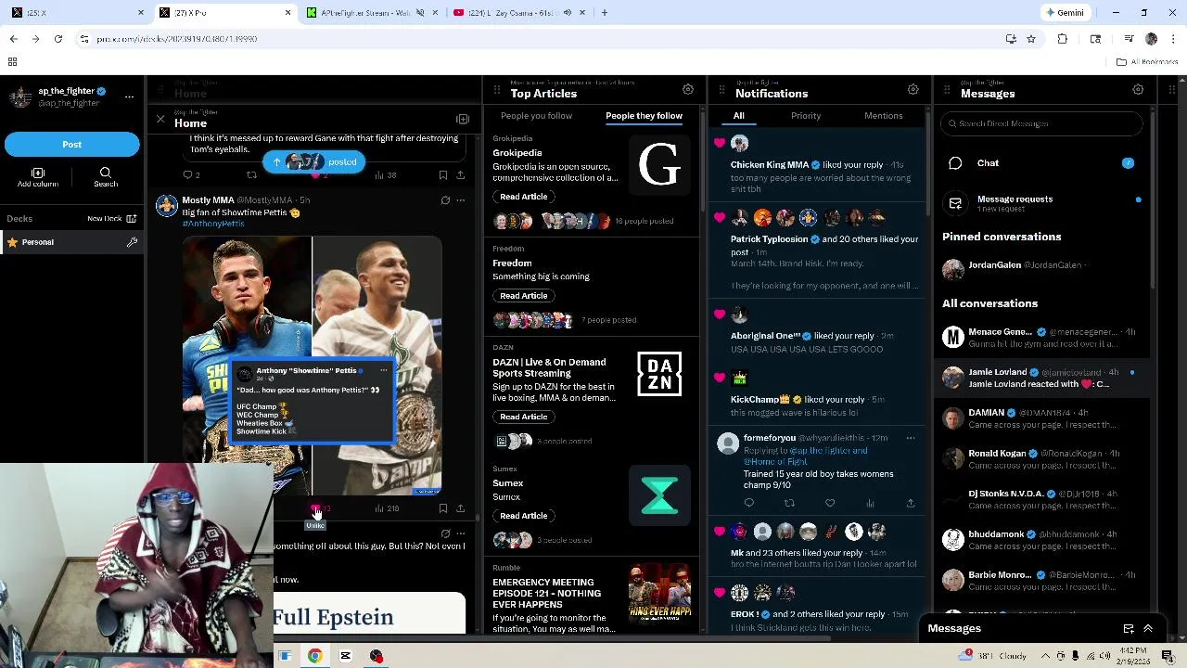Screen dimensions: 1187x668
Task: Click the Search Direct Messages field
Action: [x=1042, y=123]
